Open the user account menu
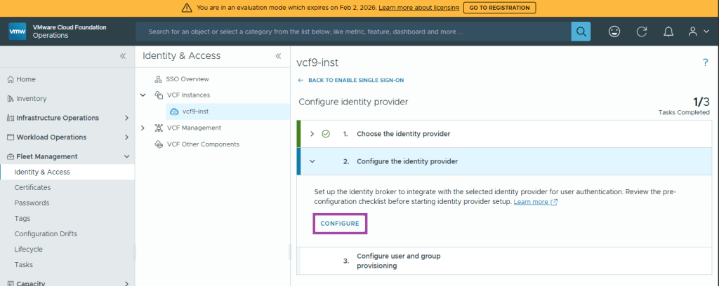Viewport: 719px width, 286px height. coord(696,32)
